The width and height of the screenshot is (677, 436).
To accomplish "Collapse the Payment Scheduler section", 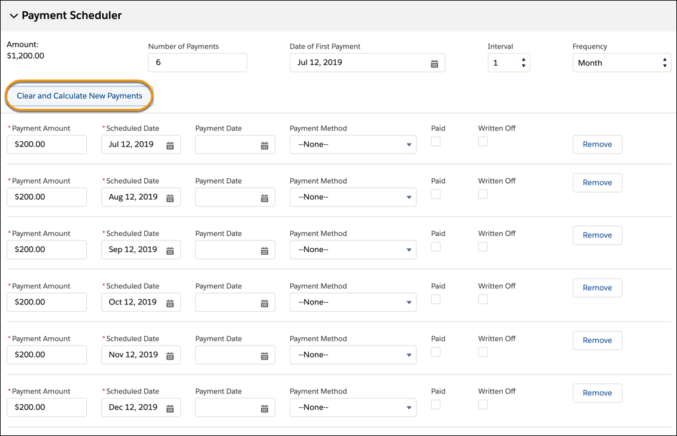I will point(14,16).
